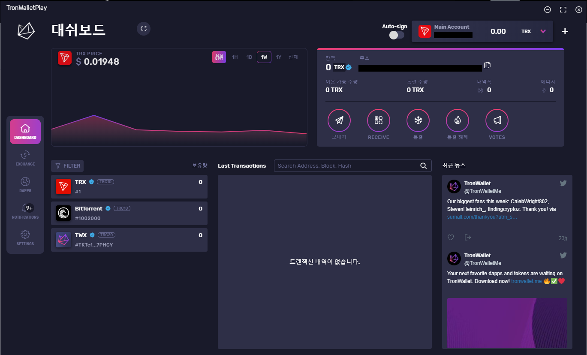This screenshot has width=587, height=355.
Task: Click the TRX logo in price chart header
Action: click(x=65, y=58)
